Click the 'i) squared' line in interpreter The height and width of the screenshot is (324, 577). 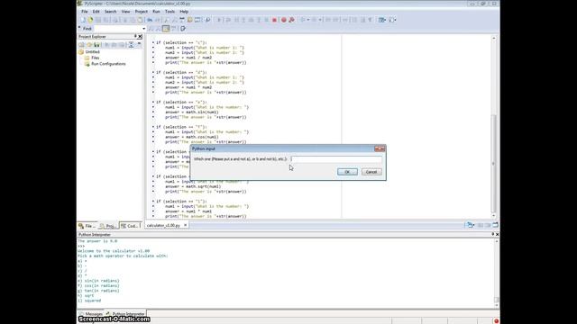[x=89, y=301]
